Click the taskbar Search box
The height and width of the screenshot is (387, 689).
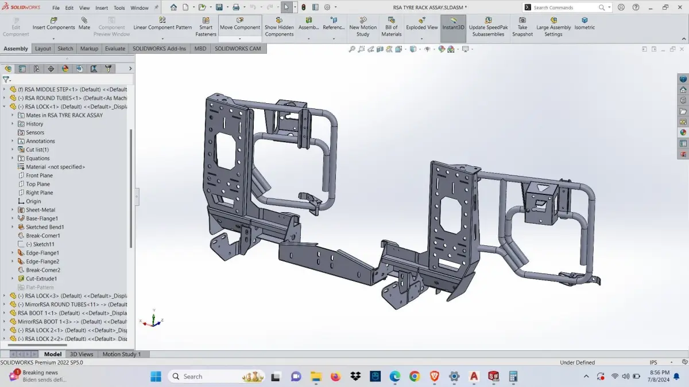216,376
